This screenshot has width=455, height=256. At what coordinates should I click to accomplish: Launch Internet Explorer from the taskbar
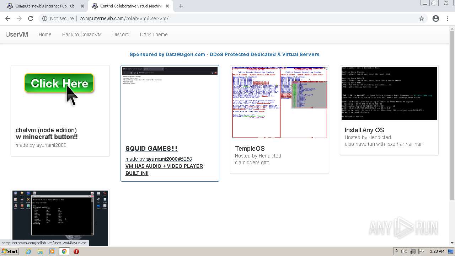(x=28, y=251)
